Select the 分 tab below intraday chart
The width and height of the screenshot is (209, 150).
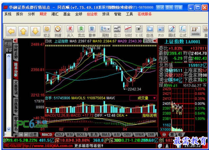164,134
